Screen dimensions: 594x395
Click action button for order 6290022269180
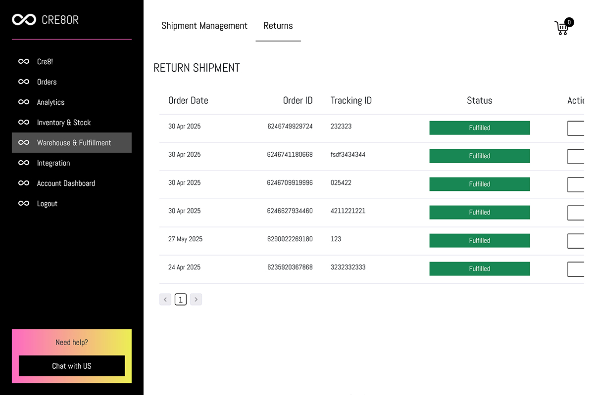(x=576, y=241)
